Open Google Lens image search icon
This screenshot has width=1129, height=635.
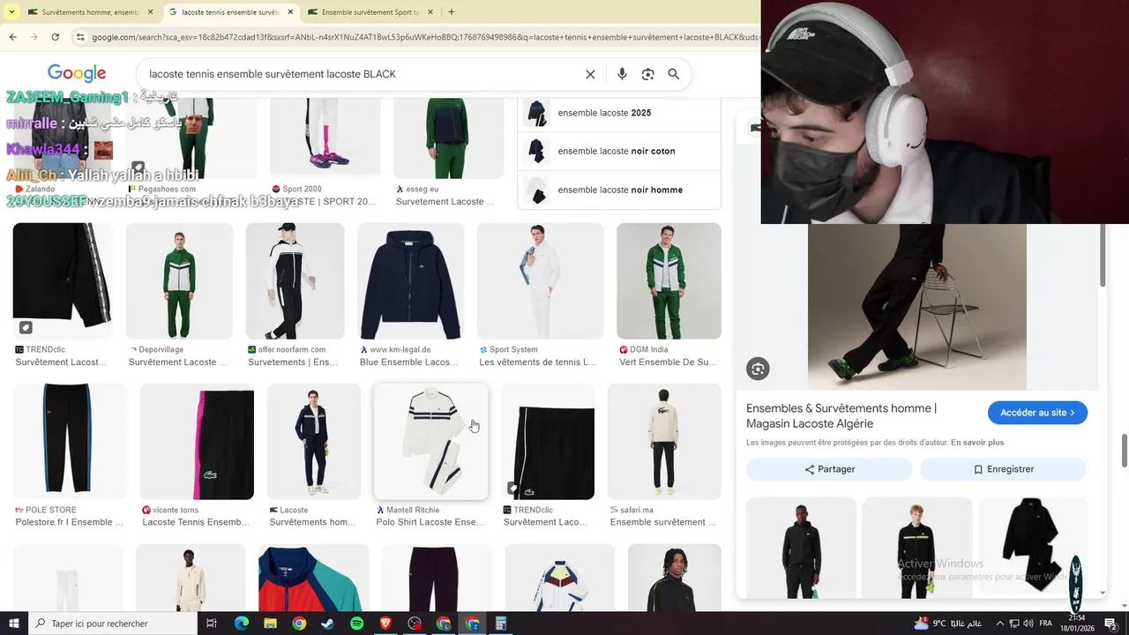click(647, 74)
